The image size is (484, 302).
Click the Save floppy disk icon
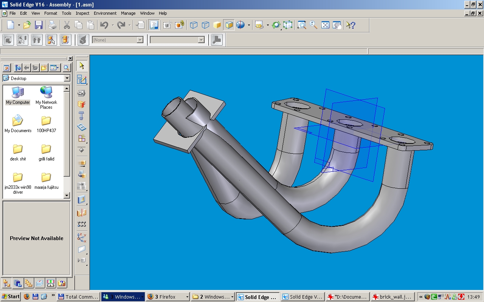[39, 25]
